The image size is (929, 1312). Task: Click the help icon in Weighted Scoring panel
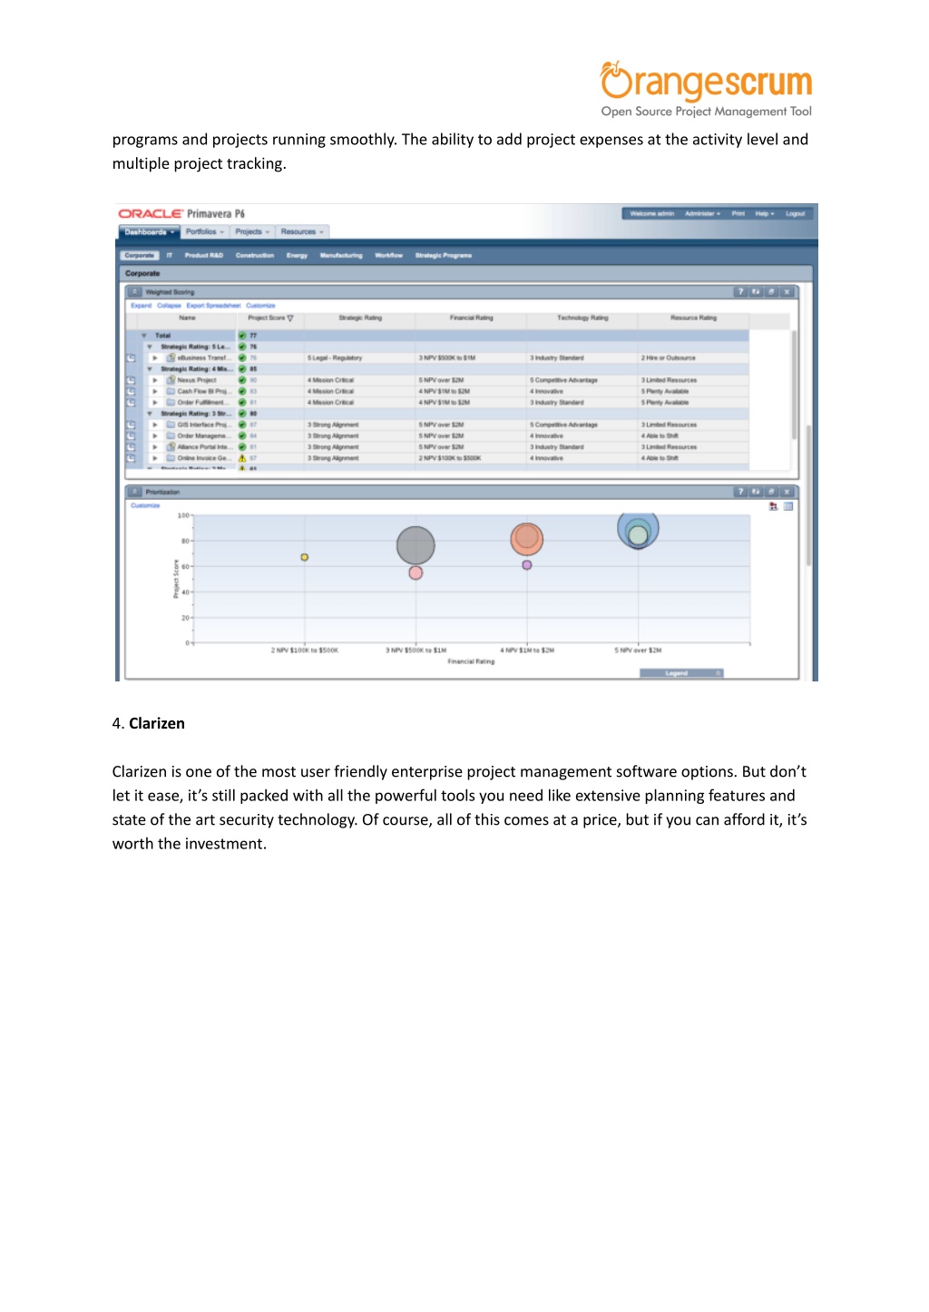(740, 292)
